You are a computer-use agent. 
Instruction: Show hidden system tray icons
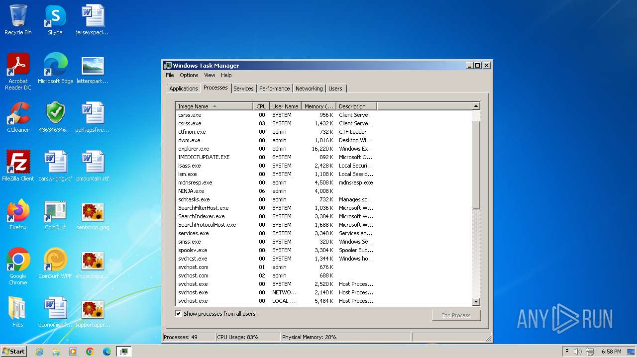(567, 351)
